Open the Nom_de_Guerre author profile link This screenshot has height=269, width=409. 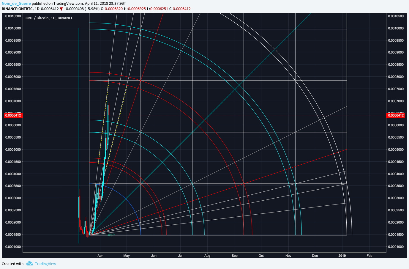(16, 4)
